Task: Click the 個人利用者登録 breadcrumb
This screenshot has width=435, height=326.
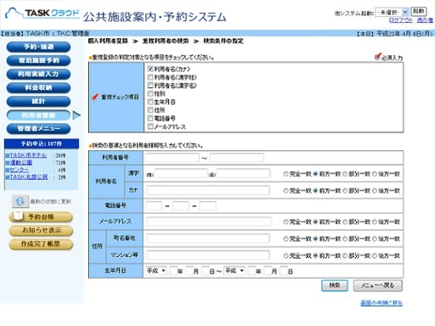Action: 108,41
